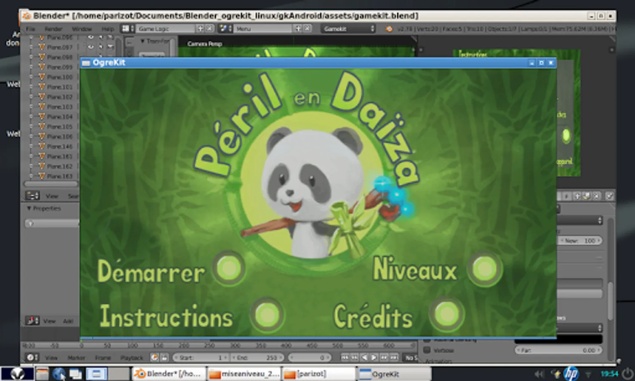Viewport: 635px width, 381px height.
Task: Click the Menu scene name field
Action: (x=263, y=29)
